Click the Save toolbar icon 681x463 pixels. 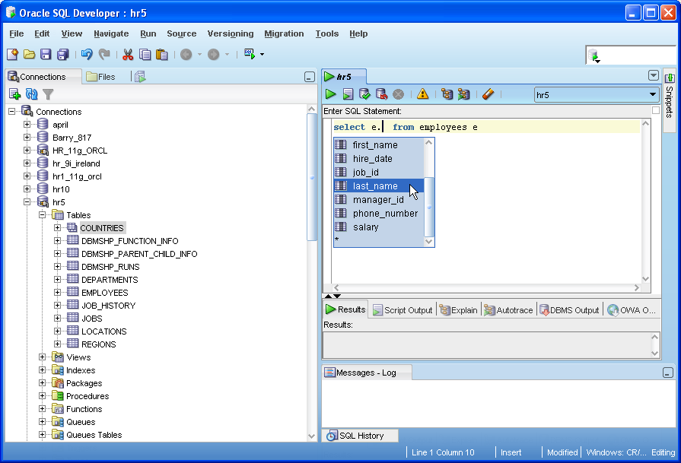point(46,54)
